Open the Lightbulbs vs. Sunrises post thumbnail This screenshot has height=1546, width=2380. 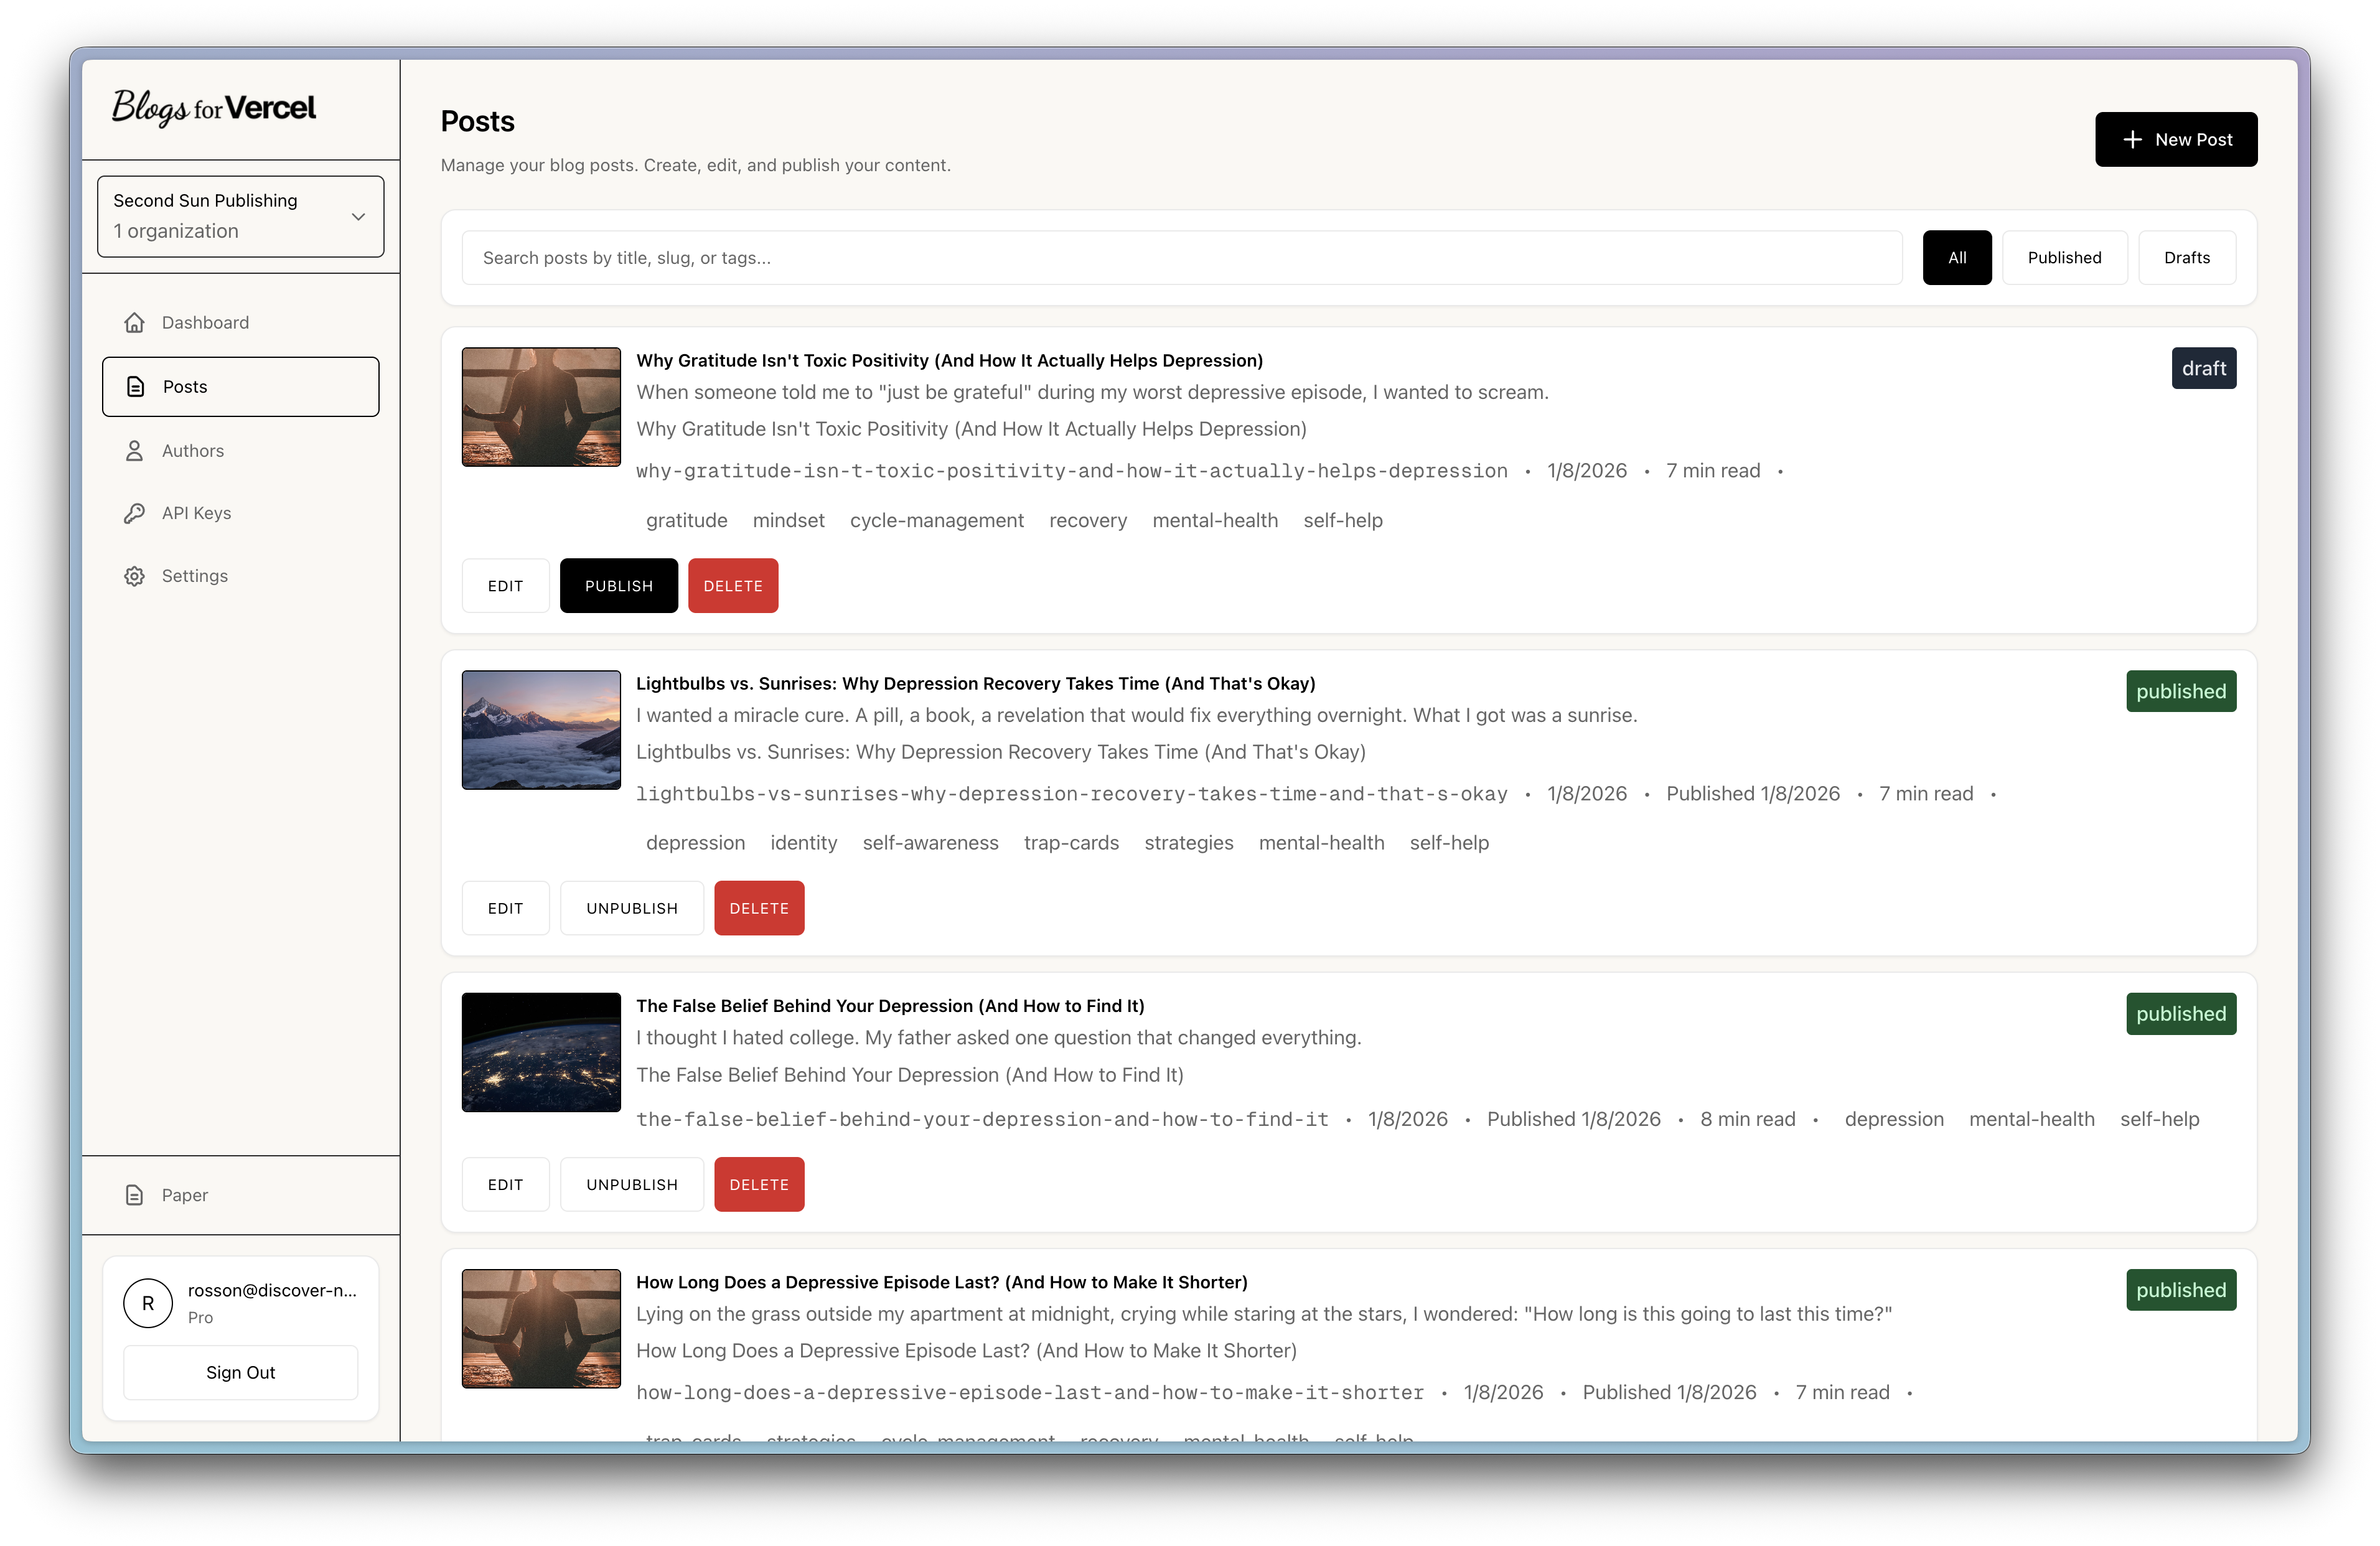[540, 729]
